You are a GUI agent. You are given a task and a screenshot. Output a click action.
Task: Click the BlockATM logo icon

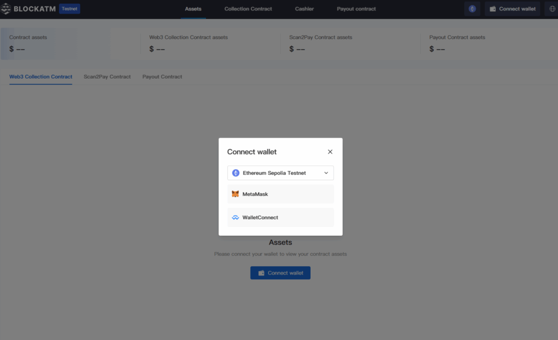pyautogui.click(x=5, y=9)
